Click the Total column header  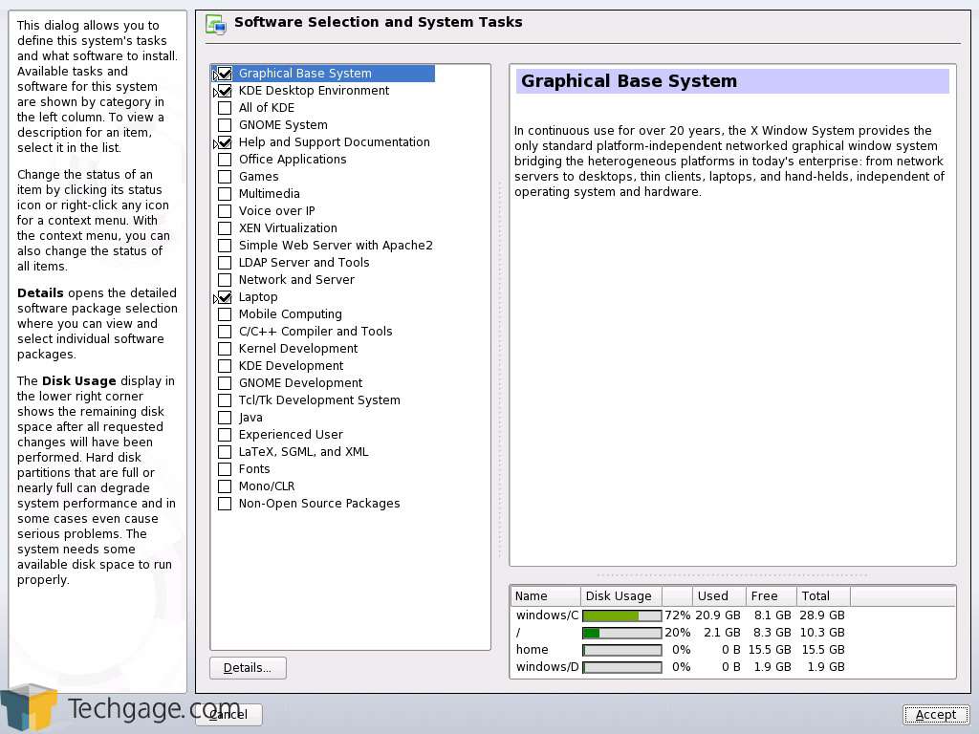pyautogui.click(x=823, y=596)
